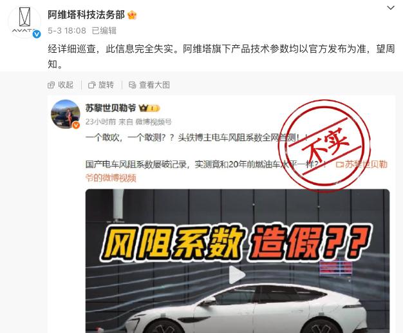Open 苏黎世贝勒爷的微博视频 link

[x=236, y=171]
